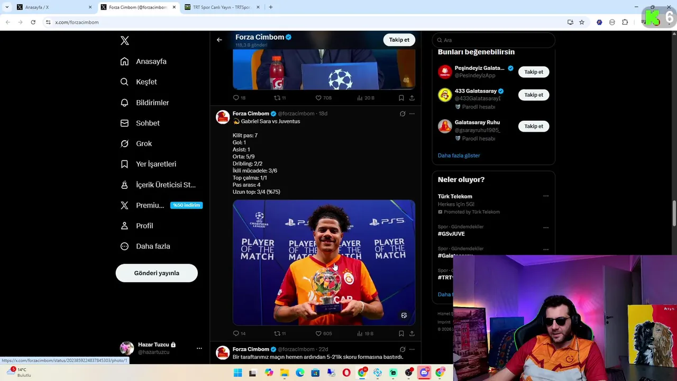Open Opera from the taskbar
Viewport: 677px width, 381px height.
346,373
